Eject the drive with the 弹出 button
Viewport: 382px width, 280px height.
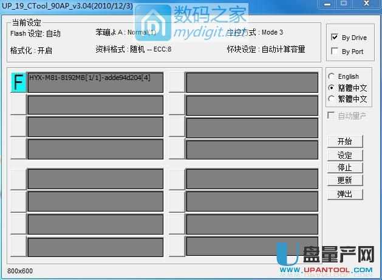coord(344,194)
